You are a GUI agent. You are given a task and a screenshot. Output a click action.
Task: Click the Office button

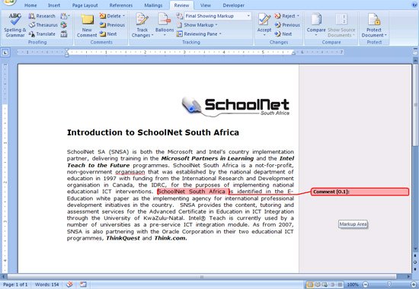pyautogui.click(x=9, y=2)
